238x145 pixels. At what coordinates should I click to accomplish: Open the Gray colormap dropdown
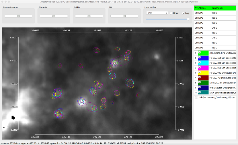point(157,13)
